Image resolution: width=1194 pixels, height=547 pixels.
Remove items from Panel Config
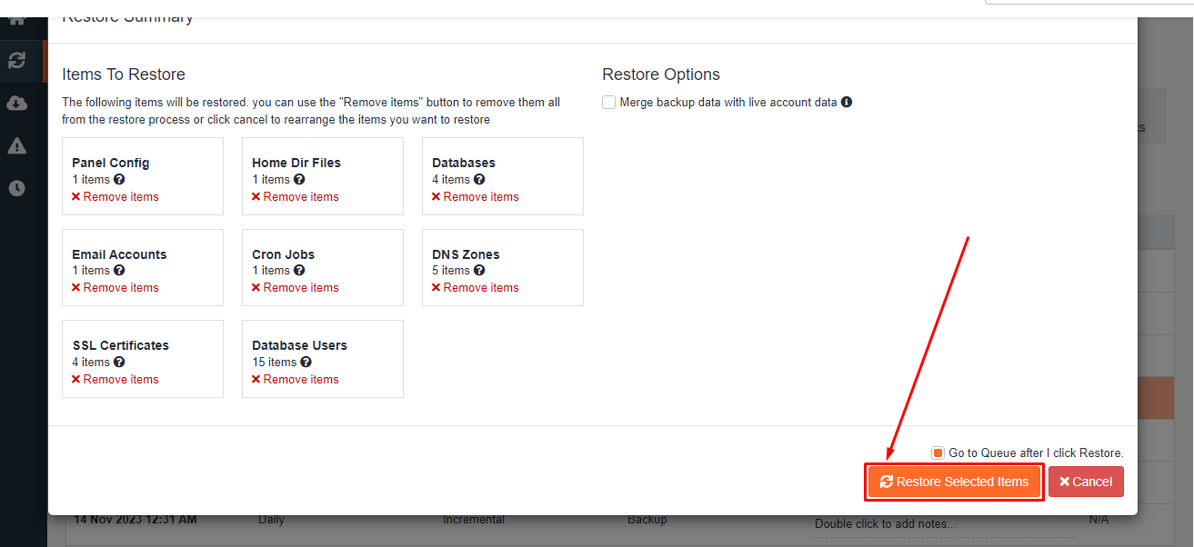(x=115, y=196)
